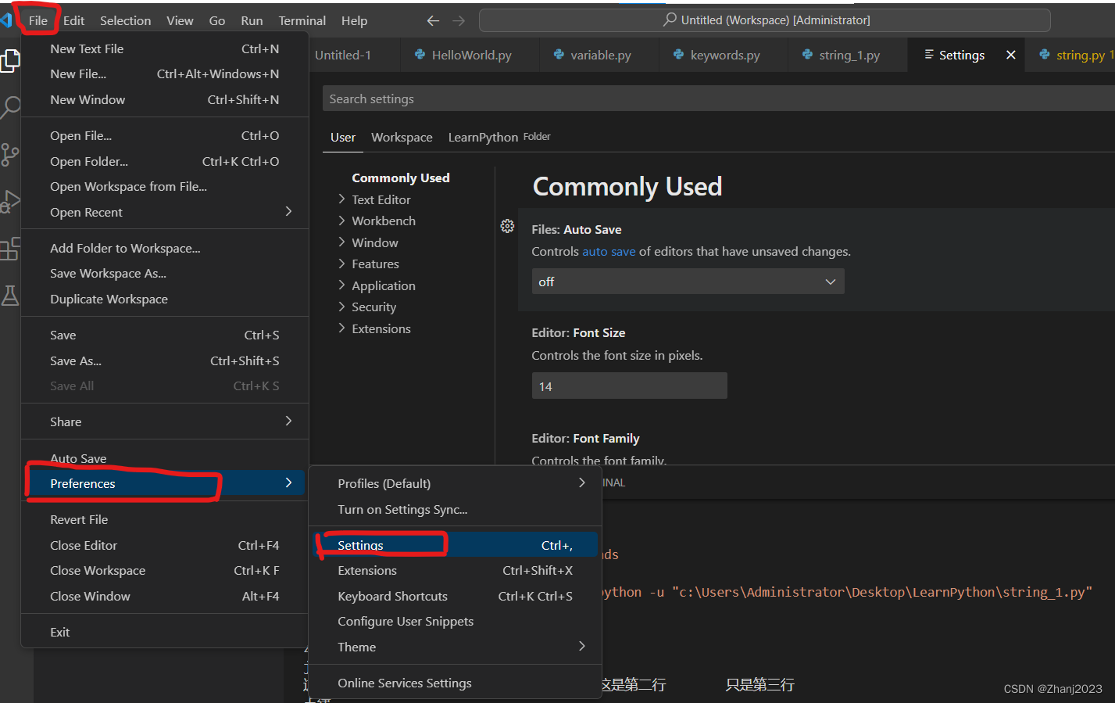Select Keyboard Shortcuts from the menu

click(x=392, y=596)
